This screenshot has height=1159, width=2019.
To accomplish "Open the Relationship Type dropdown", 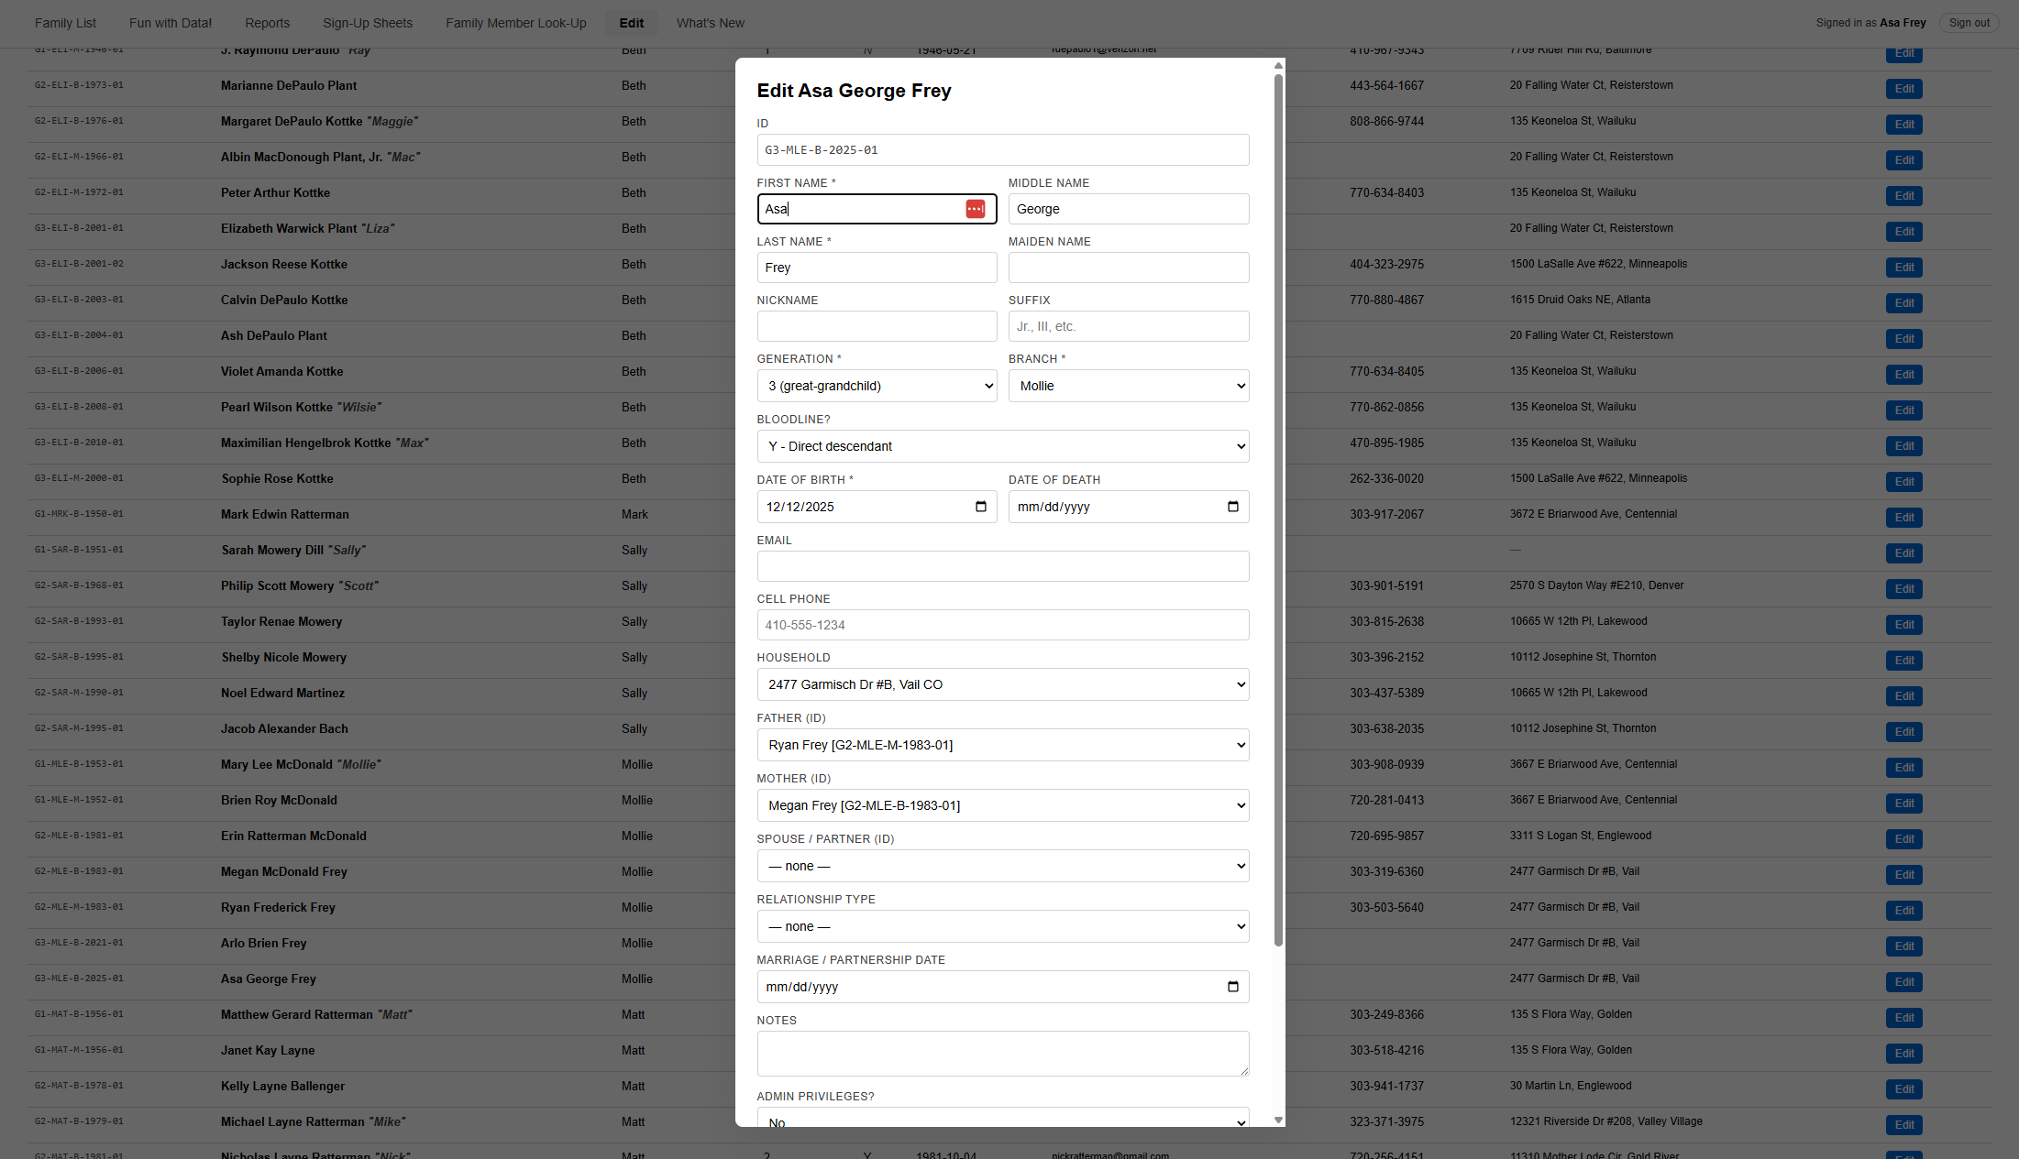I will (1002, 926).
